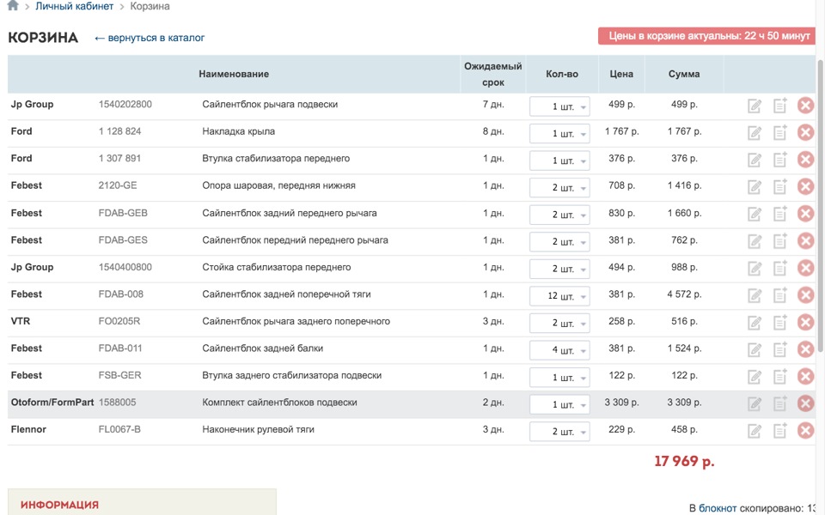Click the Ожидаемый срок column header
The image size is (825, 515).
pyautogui.click(x=493, y=74)
